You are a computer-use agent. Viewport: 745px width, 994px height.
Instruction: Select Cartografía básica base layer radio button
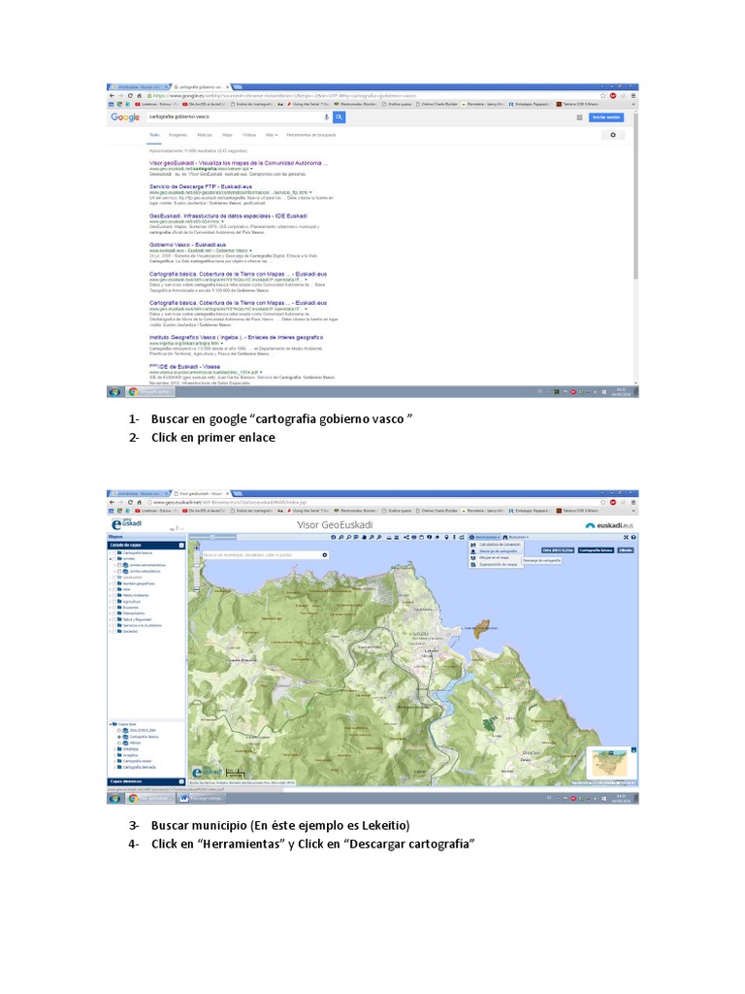click(119, 737)
